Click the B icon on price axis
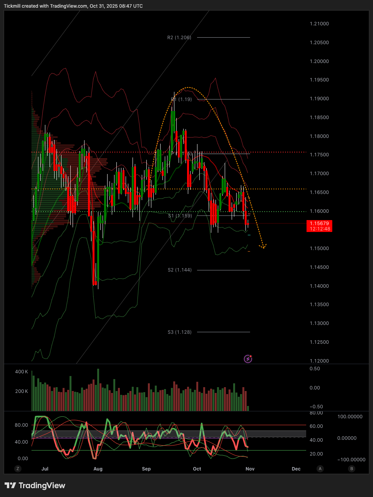 (351, 469)
